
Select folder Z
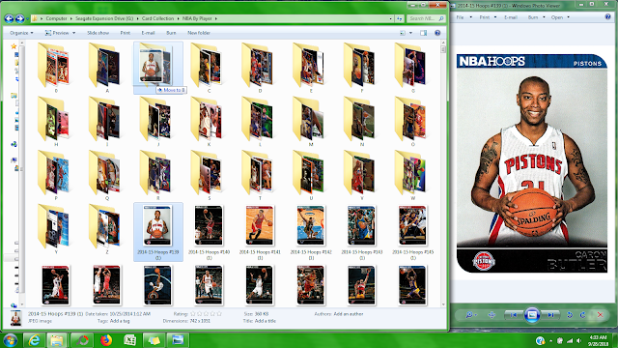click(107, 229)
